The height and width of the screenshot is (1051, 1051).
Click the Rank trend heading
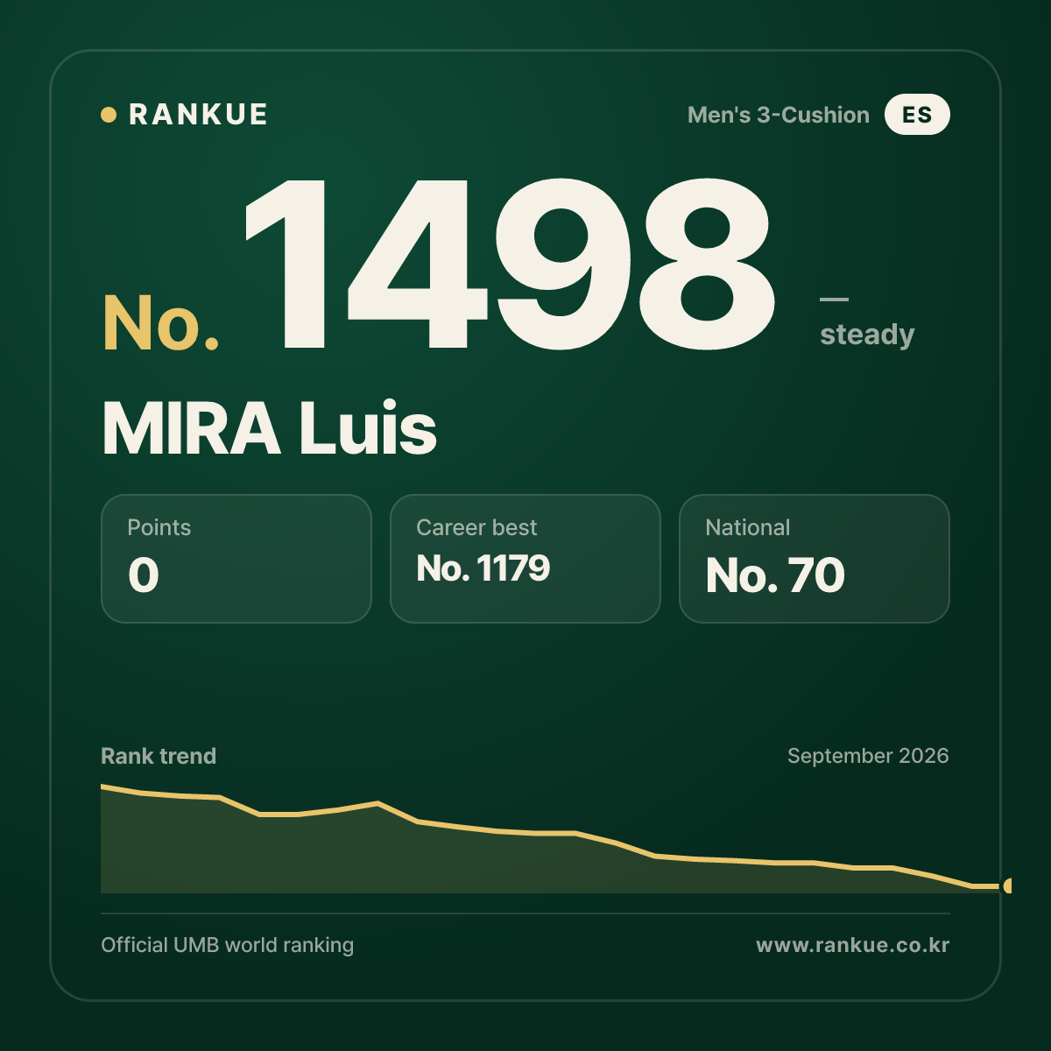[159, 756]
